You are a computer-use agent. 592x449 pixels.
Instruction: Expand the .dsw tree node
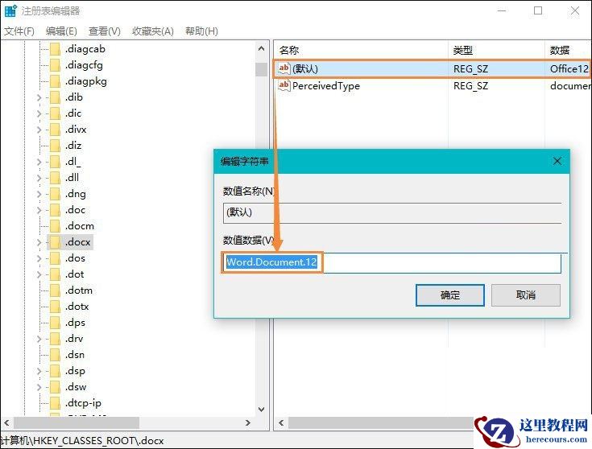39,387
